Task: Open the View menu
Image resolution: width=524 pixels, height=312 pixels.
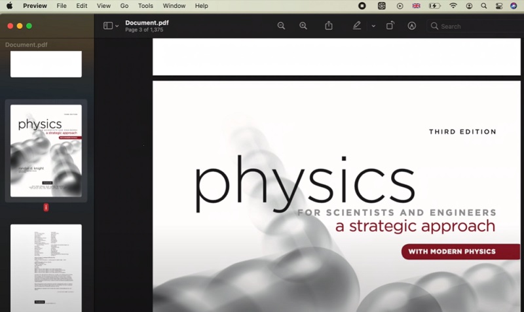Action: [103, 6]
